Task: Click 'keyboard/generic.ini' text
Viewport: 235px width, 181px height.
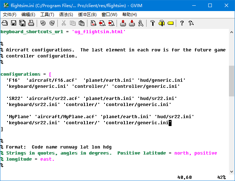Action: [x=37, y=86]
